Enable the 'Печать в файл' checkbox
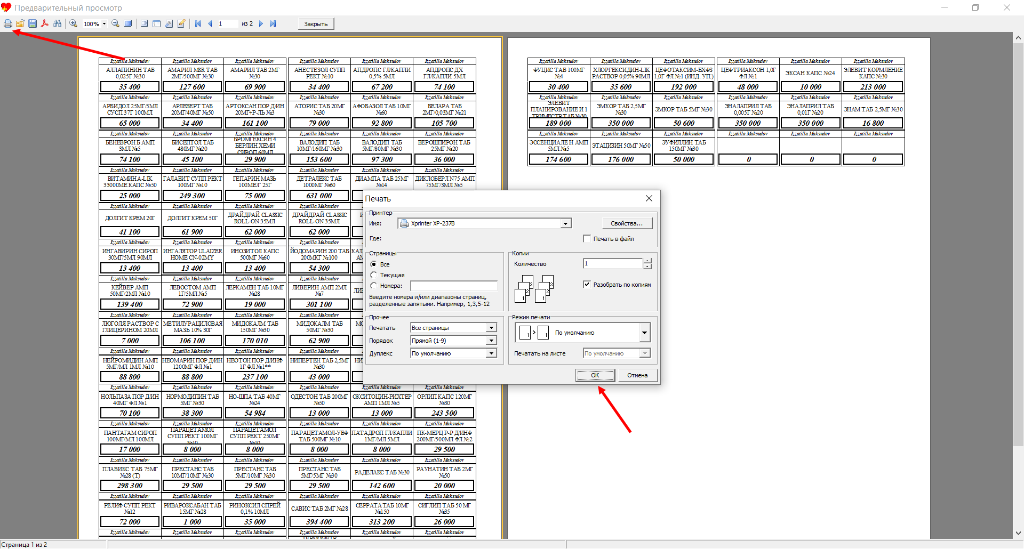 (587, 239)
